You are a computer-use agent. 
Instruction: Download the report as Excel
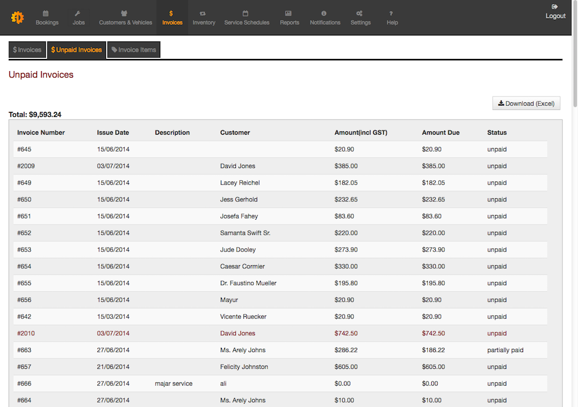point(526,103)
